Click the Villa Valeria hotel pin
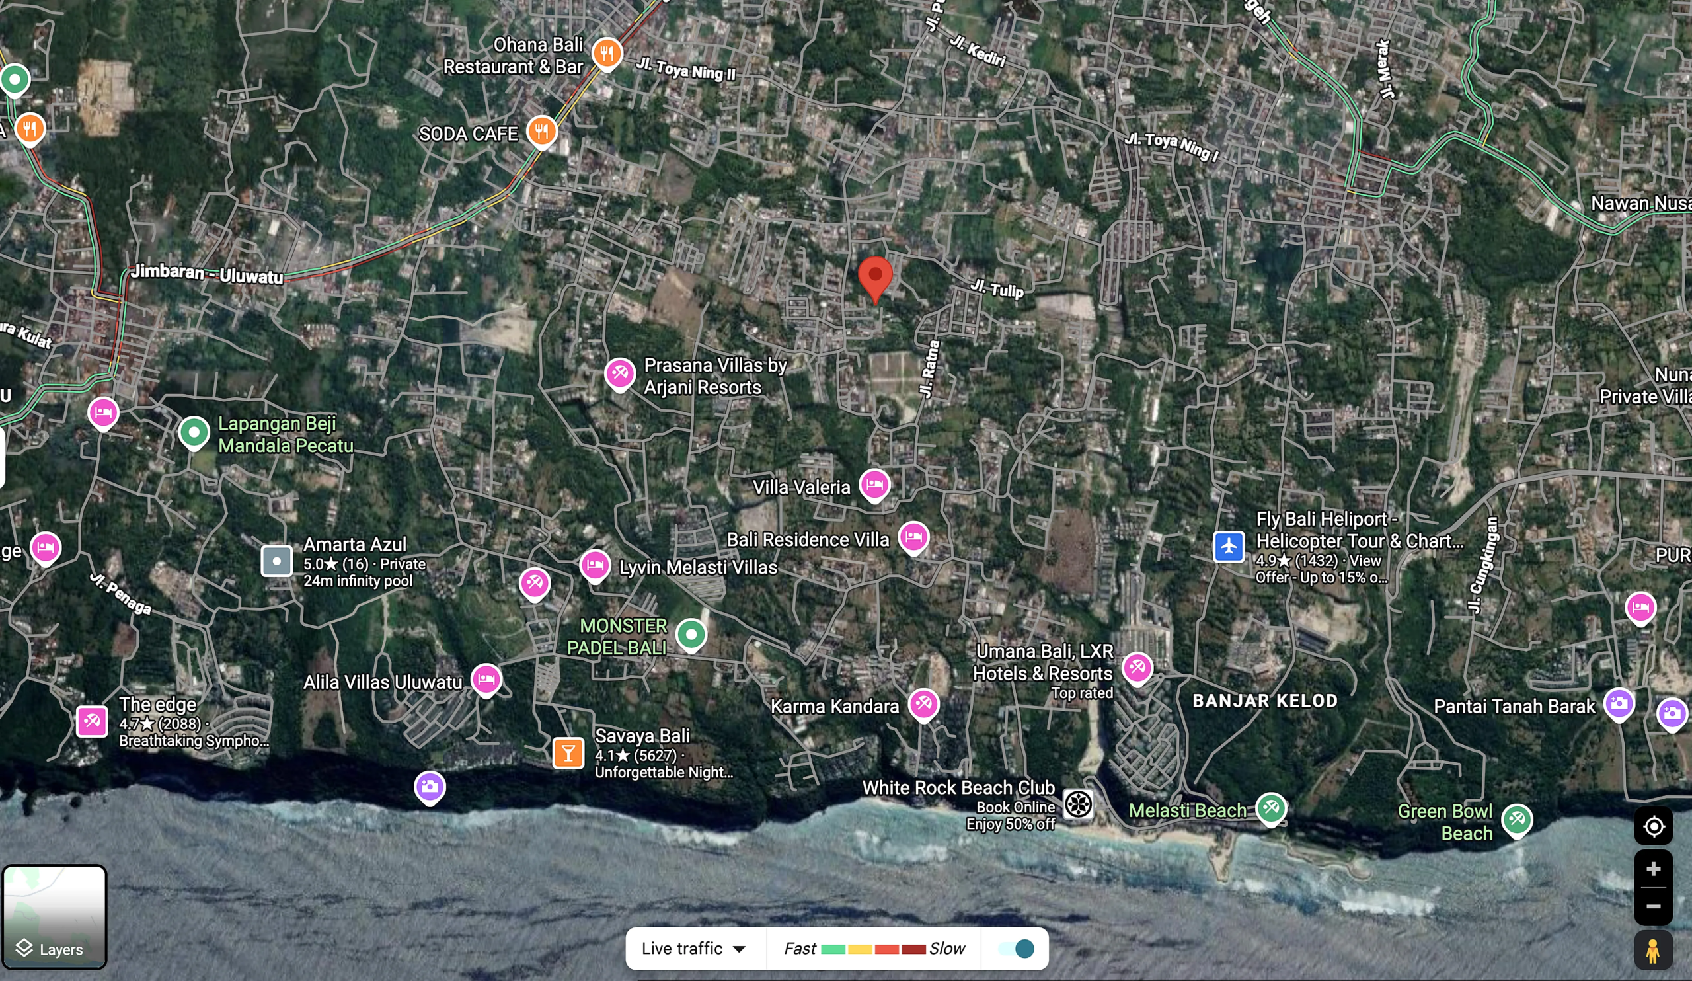Image resolution: width=1692 pixels, height=981 pixels. click(x=874, y=484)
